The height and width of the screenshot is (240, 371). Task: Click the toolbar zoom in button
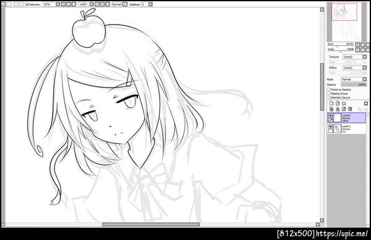pyautogui.click(x=69, y=4)
